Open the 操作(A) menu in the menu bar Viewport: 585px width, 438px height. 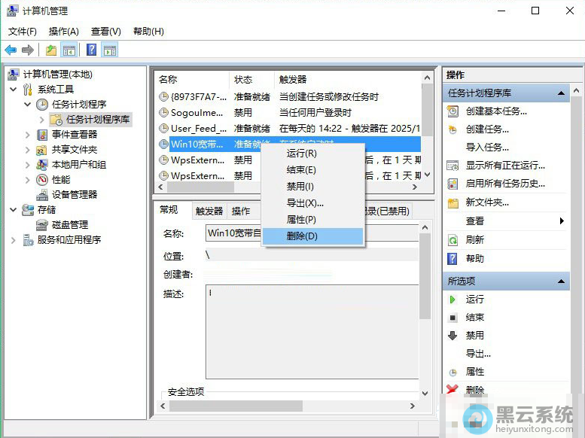coord(63,31)
